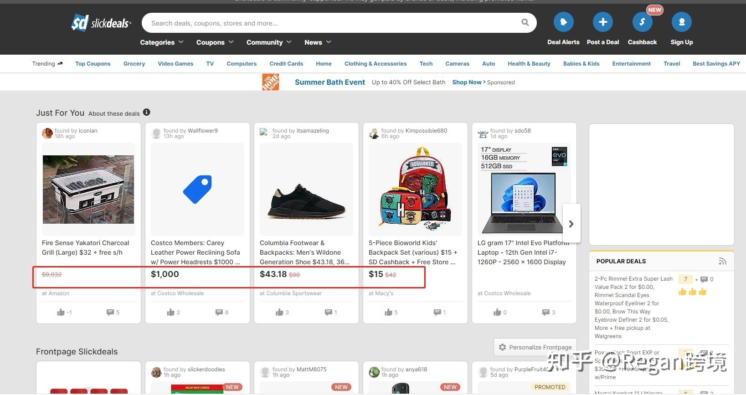Open the Credit Cards category
Screen dimensions: 746x395
coord(286,64)
